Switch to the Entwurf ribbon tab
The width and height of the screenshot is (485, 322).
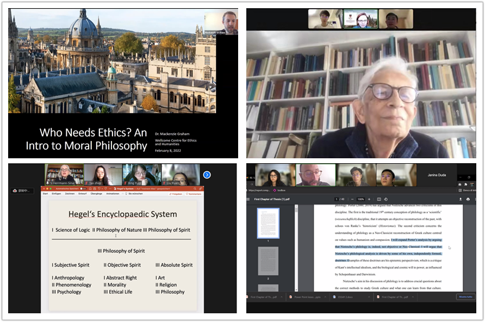(83, 194)
